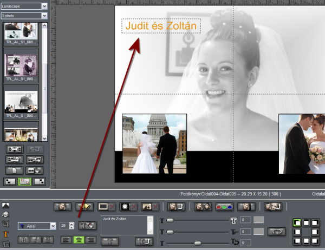Select top-center shadow position button

click(306, 223)
